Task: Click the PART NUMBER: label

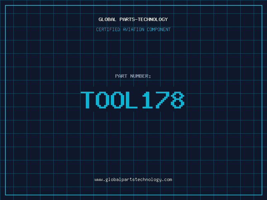Action: [x=133, y=76]
